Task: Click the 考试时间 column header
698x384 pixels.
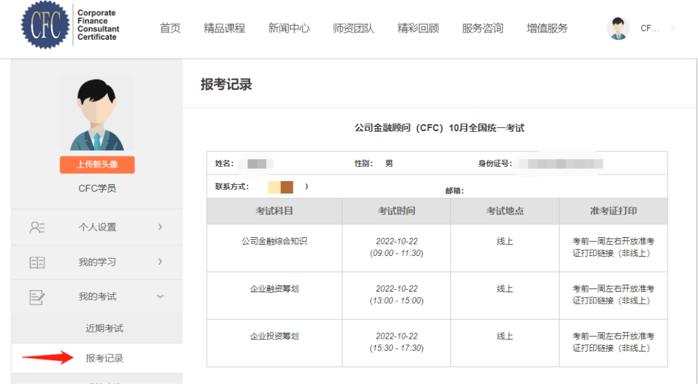Action: point(397,211)
